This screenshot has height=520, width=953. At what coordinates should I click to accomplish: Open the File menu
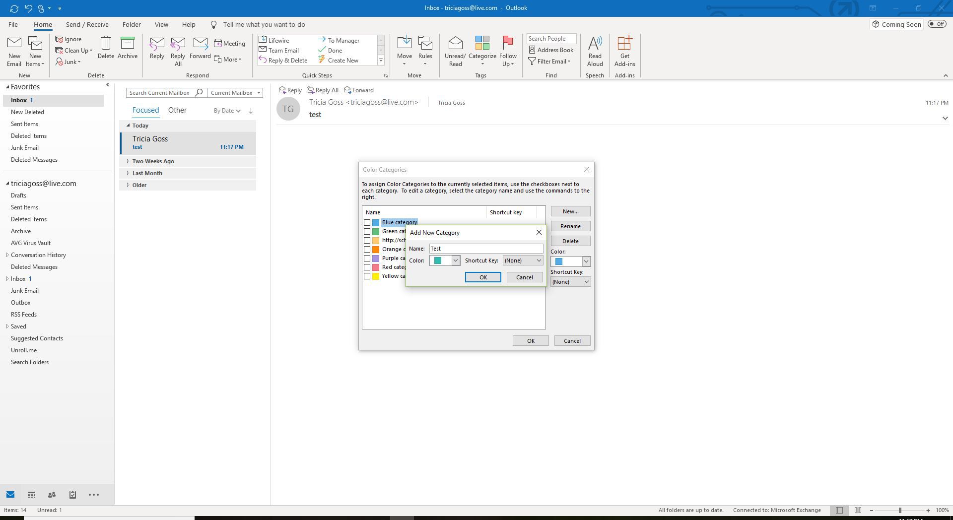tap(13, 24)
